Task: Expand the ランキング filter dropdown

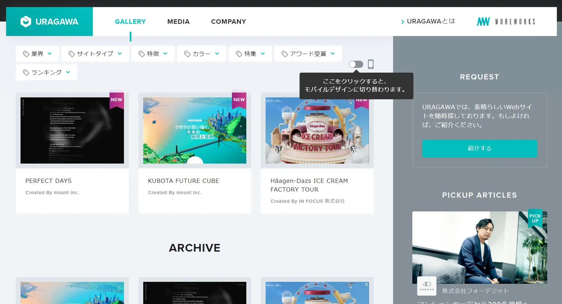Action: (46, 73)
